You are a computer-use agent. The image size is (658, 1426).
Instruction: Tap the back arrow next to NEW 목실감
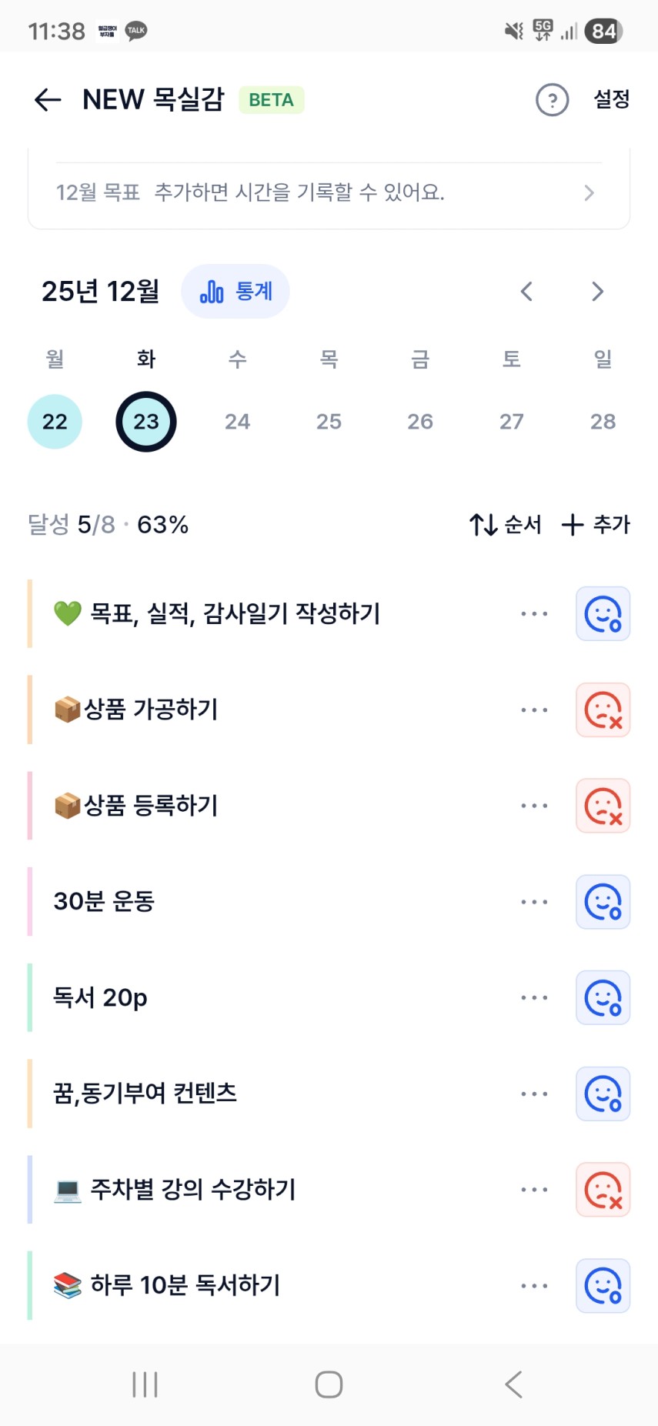(x=48, y=100)
